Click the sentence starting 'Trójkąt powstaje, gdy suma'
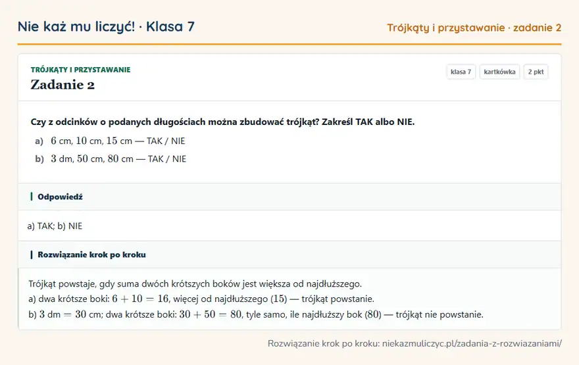Viewport: 579px width, 365px height. click(195, 284)
